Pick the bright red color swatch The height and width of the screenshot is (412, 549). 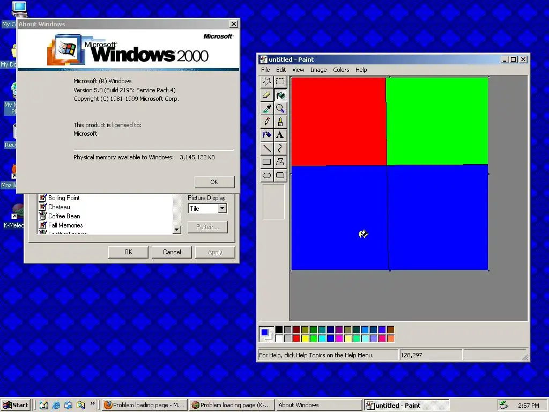click(296, 338)
